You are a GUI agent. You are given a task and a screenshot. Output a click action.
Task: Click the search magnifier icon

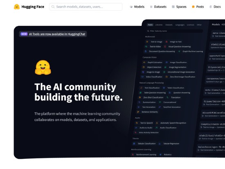tap(53, 7)
